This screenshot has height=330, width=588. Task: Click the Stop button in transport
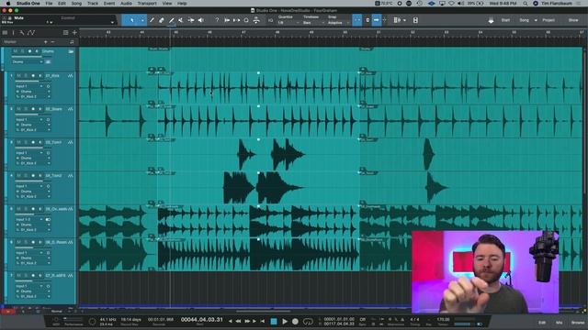coord(274,321)
